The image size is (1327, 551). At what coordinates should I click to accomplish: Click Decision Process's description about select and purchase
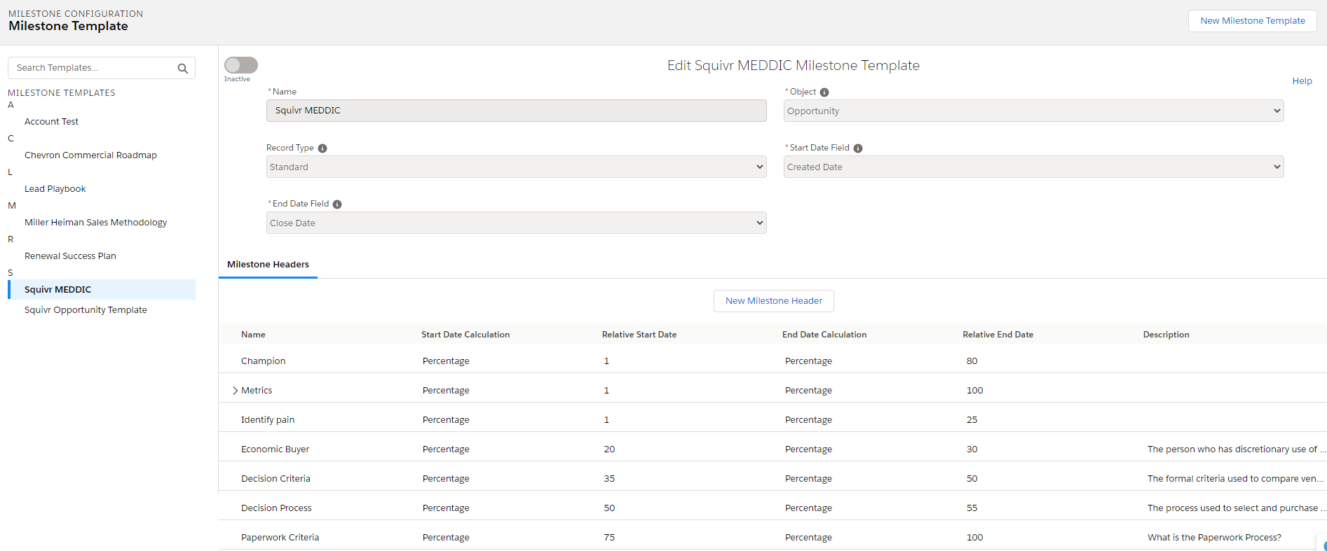pyautogui.click(x=1237, y=508)
